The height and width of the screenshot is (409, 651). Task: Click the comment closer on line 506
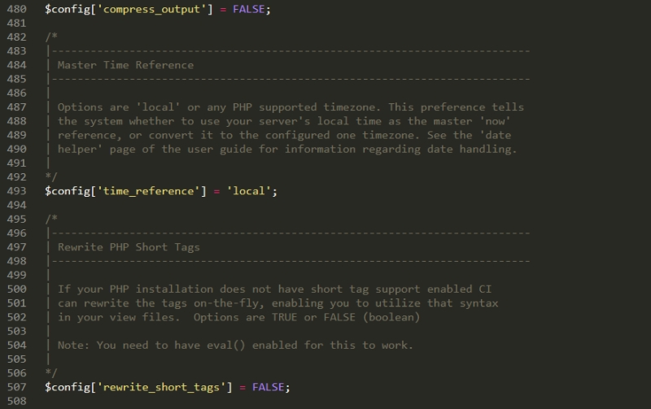(51, 373)
